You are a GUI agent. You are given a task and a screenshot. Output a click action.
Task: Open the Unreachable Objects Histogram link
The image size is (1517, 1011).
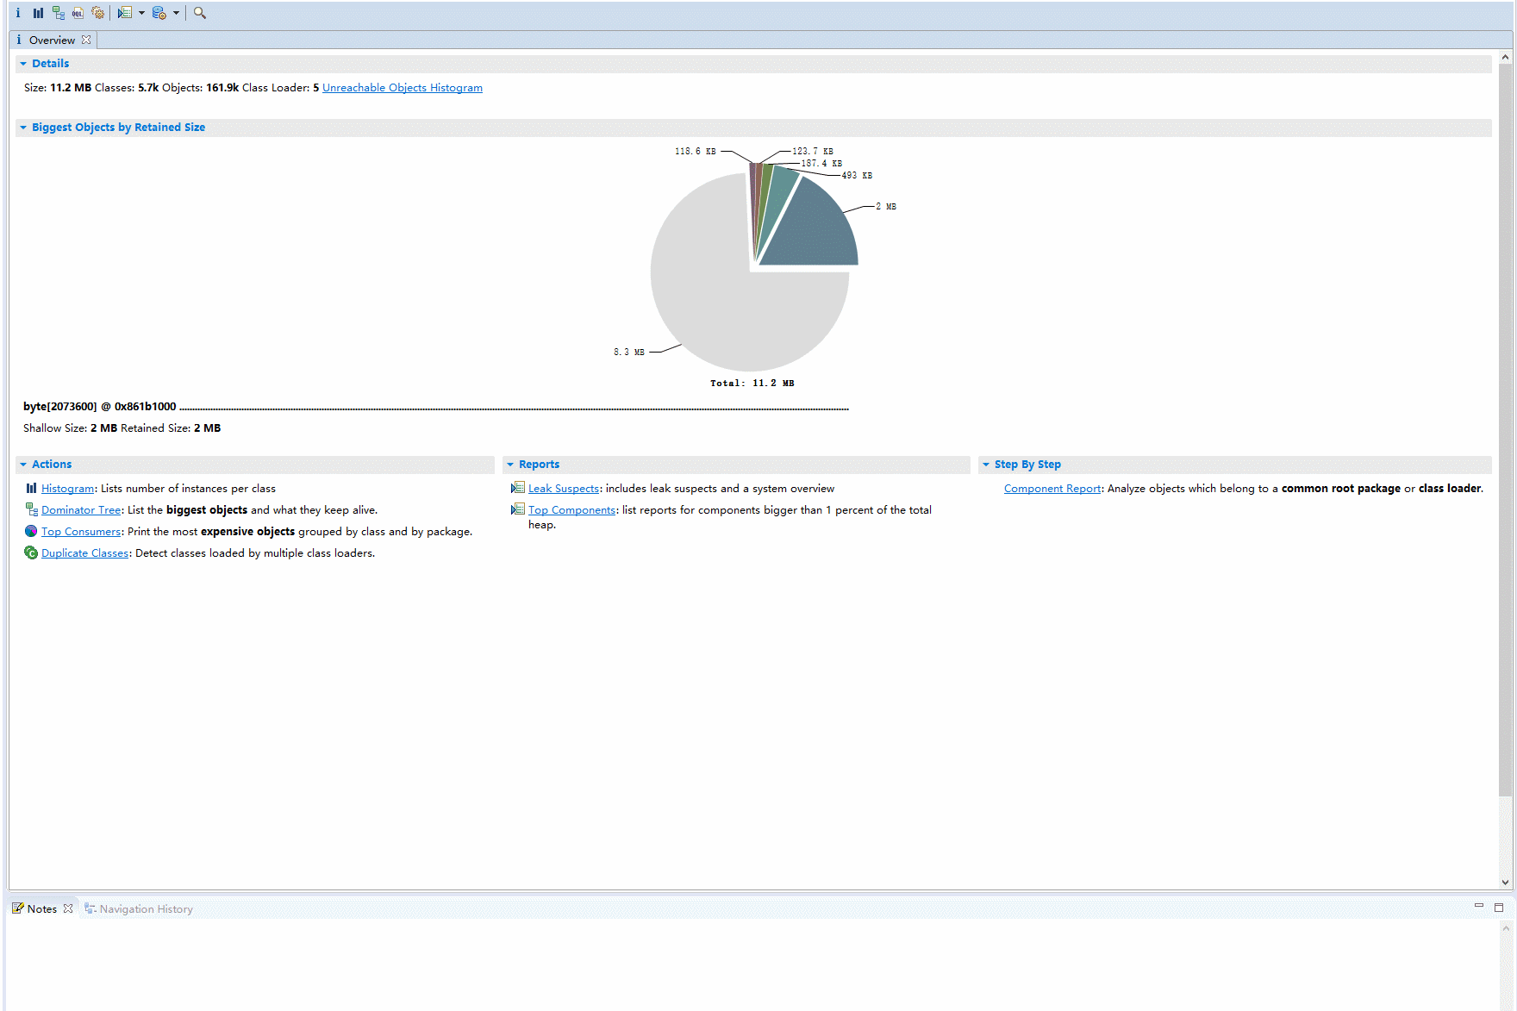click(x=403, y=88)
